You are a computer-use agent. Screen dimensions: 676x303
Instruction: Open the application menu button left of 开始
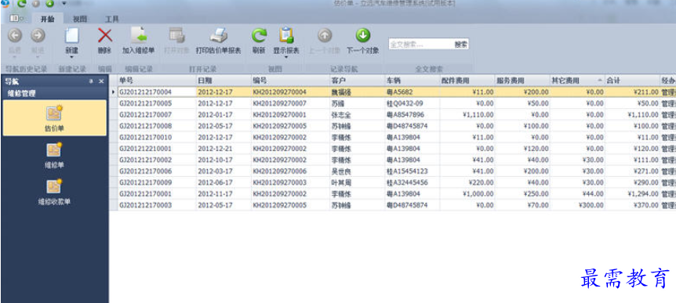pos(16,19)
